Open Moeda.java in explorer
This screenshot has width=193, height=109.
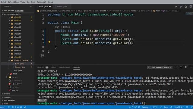pyautogui.click(x=18, y=67)
